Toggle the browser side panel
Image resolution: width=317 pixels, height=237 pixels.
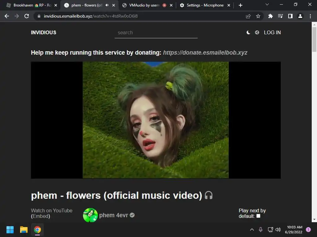pos(290,16)
